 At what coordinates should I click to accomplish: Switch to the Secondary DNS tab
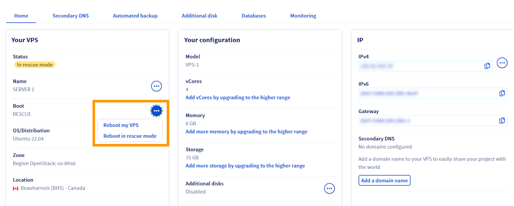(70, 16)
